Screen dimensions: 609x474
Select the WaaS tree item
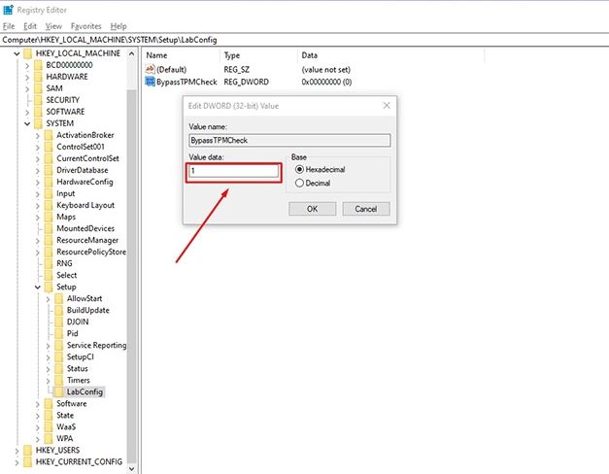pos(66,426)
